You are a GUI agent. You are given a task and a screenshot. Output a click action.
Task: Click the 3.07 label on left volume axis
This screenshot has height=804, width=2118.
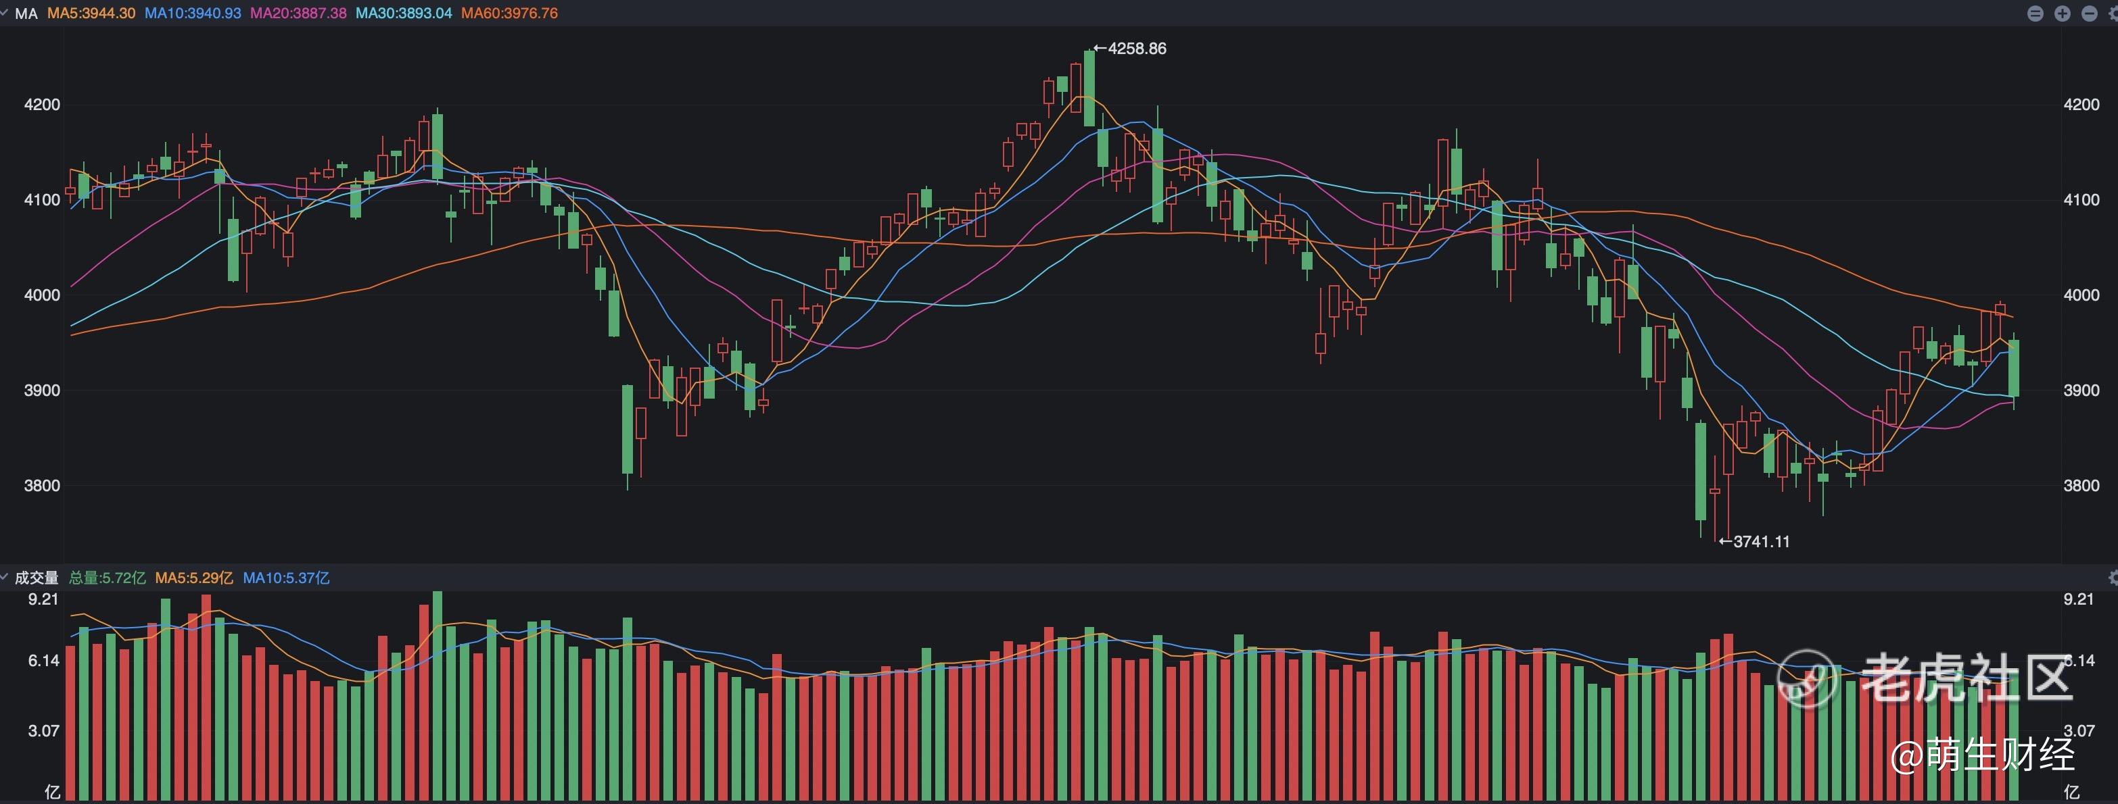[x=43, y=730]
